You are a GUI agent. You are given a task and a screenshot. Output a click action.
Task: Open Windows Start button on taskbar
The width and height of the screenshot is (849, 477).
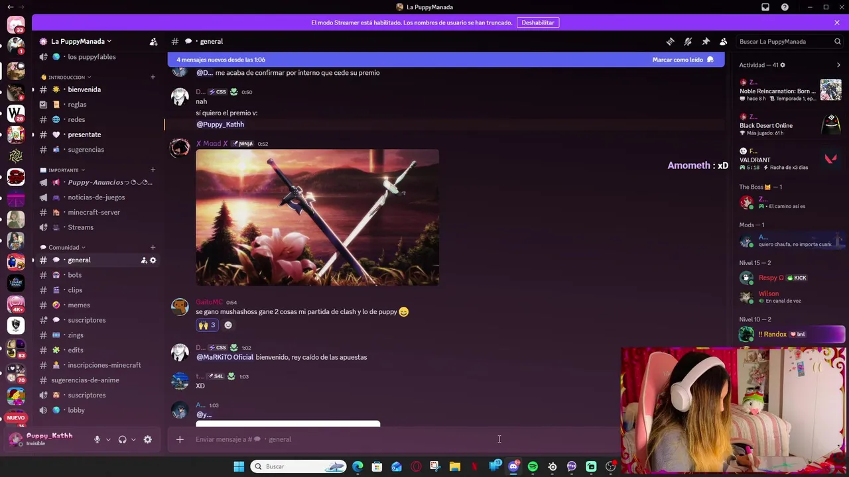pos(239,466)
